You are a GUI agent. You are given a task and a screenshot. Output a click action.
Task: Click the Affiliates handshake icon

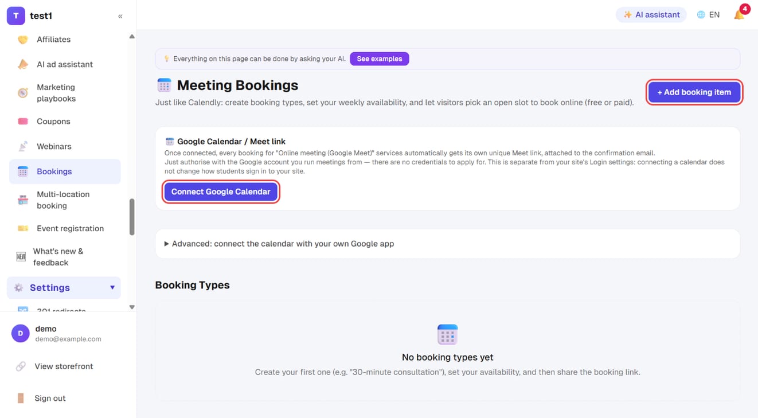(x=23, y=40)
